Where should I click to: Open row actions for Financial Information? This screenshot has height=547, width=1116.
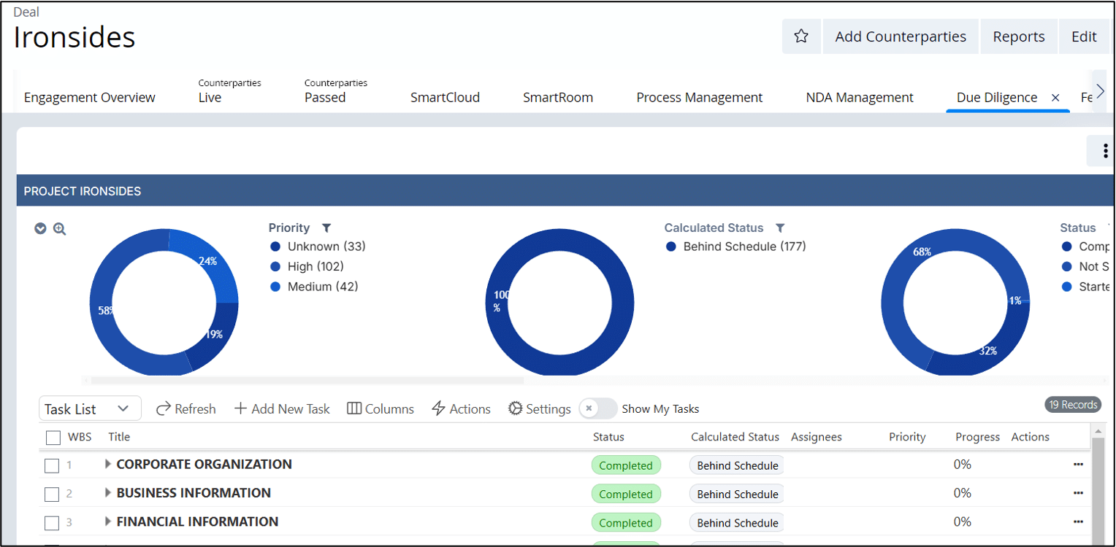coord(1078,522)
